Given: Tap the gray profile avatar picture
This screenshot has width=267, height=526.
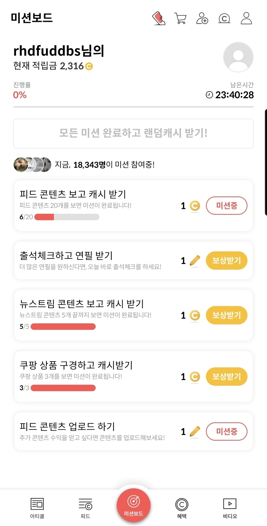Looking at the screenshot, I should [238, 57].
